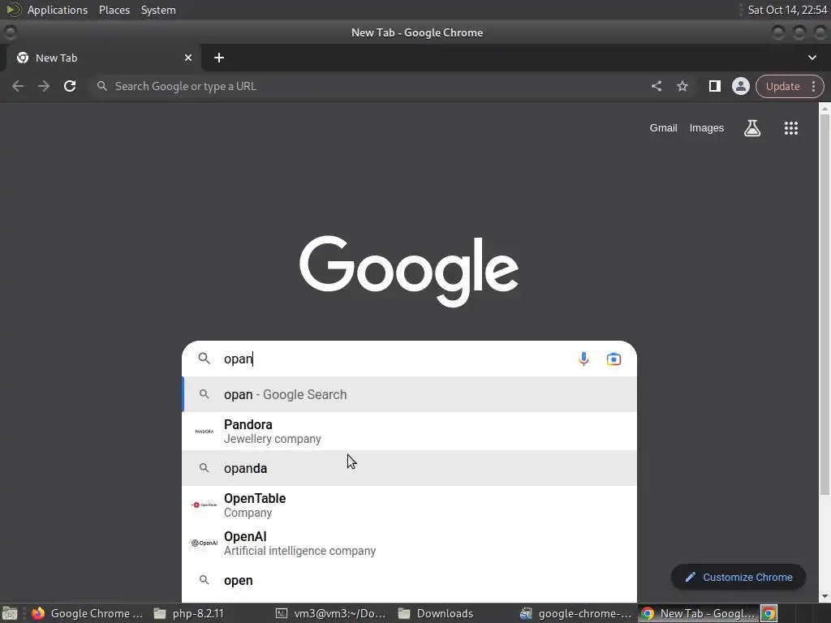Click the Update button
This screenshot has height=623, width=831.
(x=782, y=86)
